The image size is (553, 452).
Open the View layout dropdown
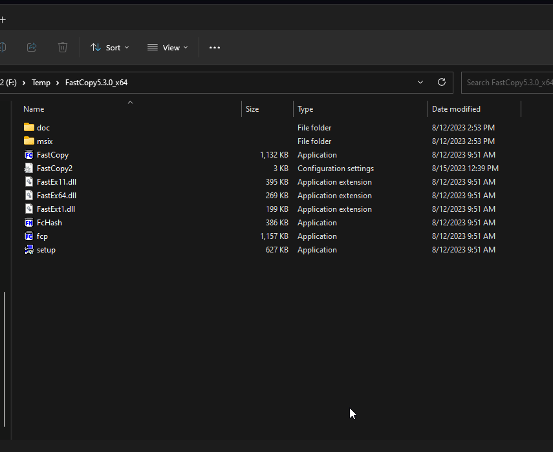click(x=168, y=48)
